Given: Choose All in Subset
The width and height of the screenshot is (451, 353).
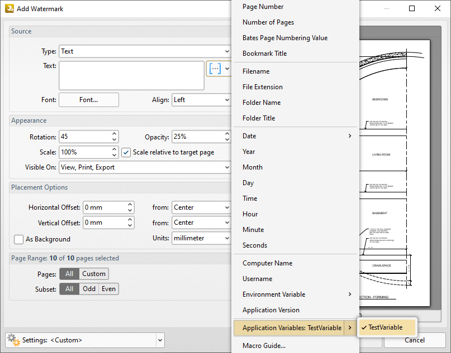Looking at the screenshot, I should pyautogui.click(x=69, y=289).
